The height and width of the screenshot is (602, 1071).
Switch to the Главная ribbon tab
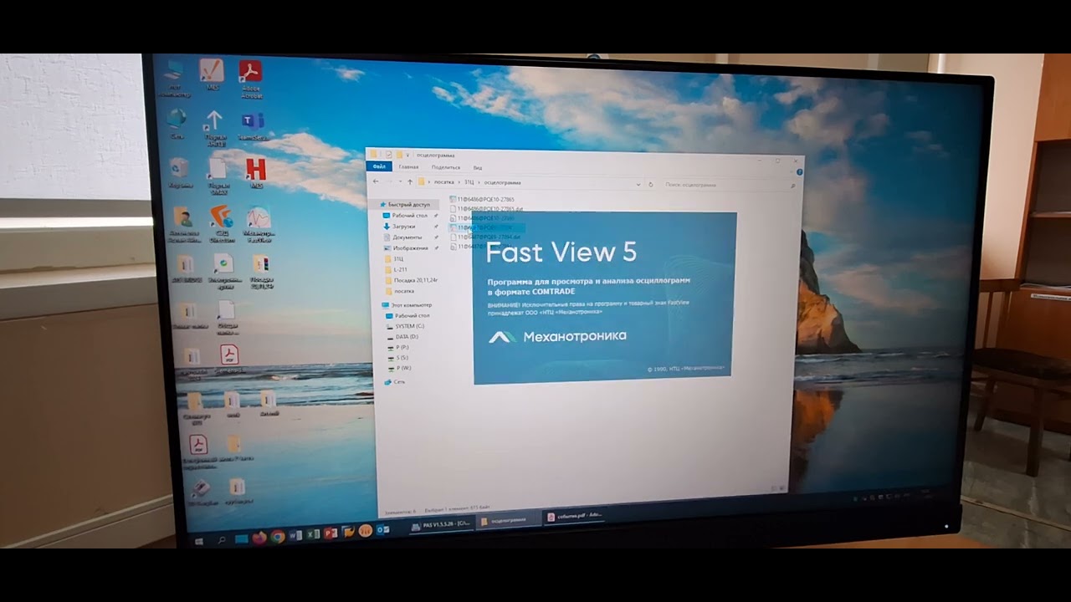tap(408, 167)
